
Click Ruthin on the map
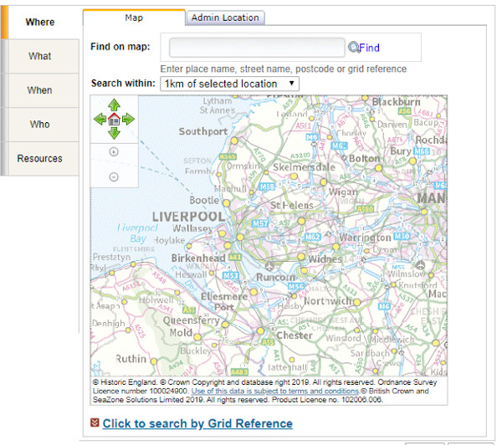pos(131,359)
